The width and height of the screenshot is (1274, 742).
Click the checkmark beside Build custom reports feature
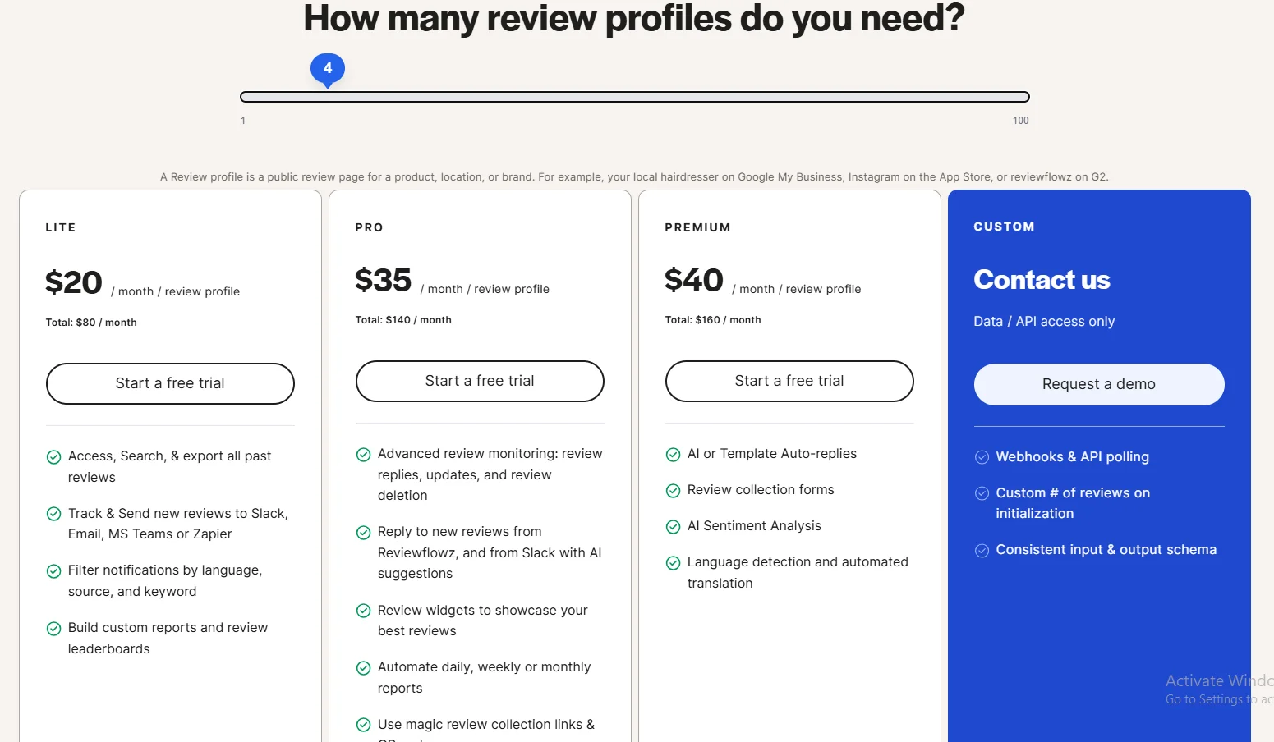click(x=53, y=628)
